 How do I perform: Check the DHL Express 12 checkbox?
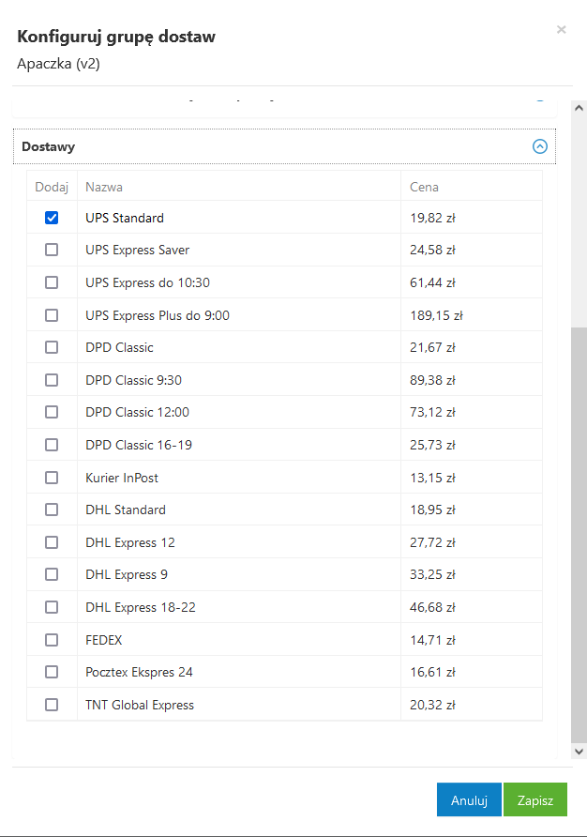coord(52,542)
